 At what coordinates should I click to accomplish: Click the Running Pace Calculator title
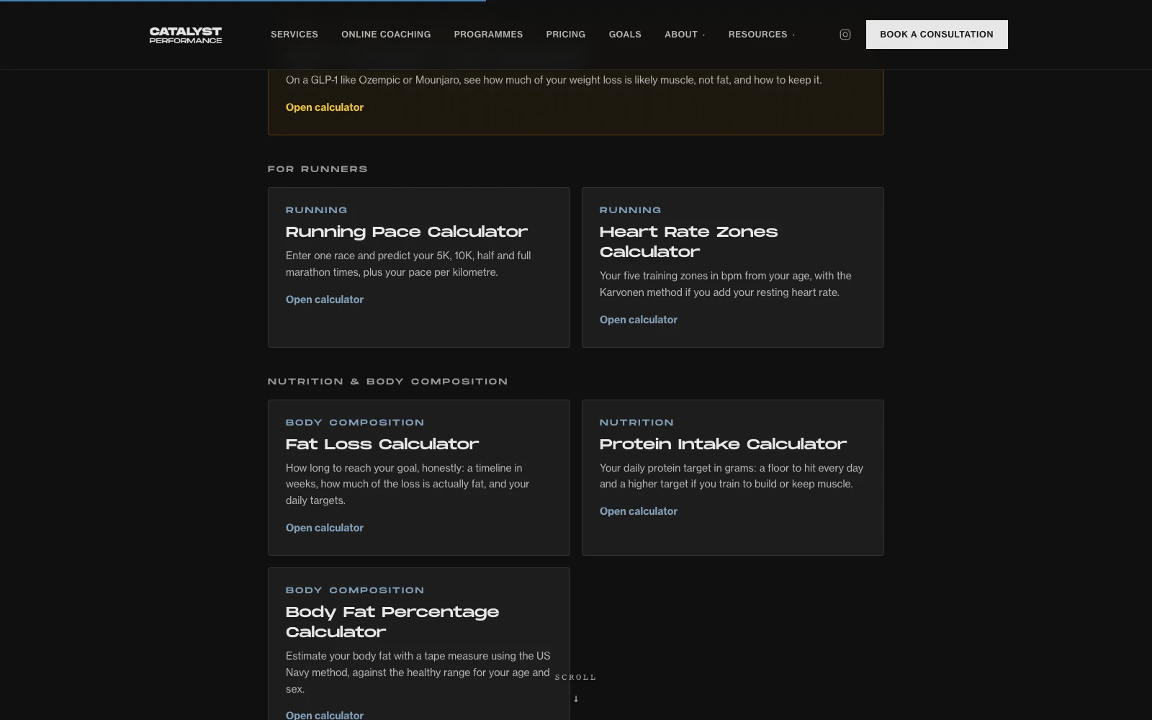pyautogui.click(x=407, y=232)
